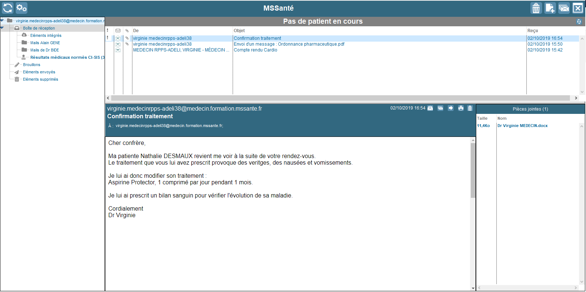Sort messages by the Reçu column

pyautogui.click(x=533, y=31)
